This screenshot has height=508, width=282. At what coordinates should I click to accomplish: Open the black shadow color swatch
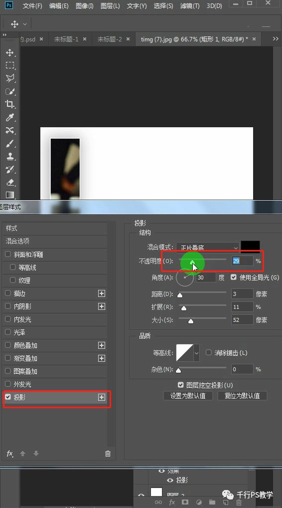tap(250, 247)
